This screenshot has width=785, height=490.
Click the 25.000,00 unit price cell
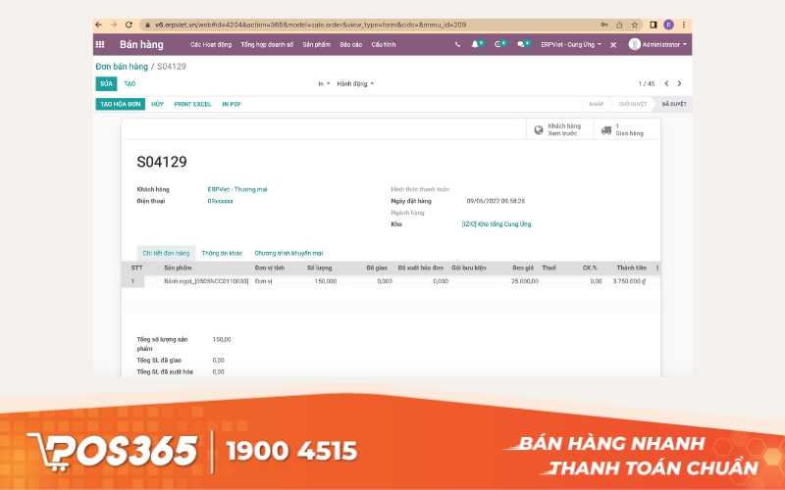click(525, 281)
